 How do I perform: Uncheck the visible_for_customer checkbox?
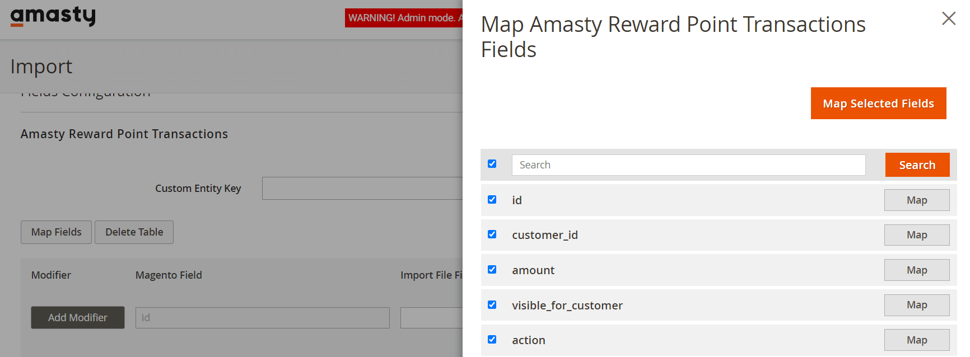tap(492, 305)
